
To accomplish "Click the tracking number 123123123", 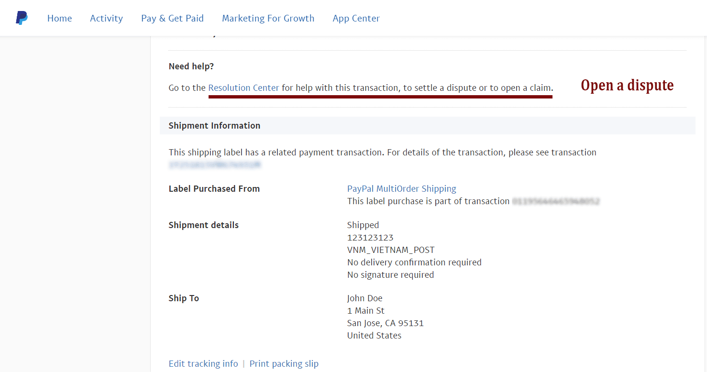I will (x=370, y=238).
